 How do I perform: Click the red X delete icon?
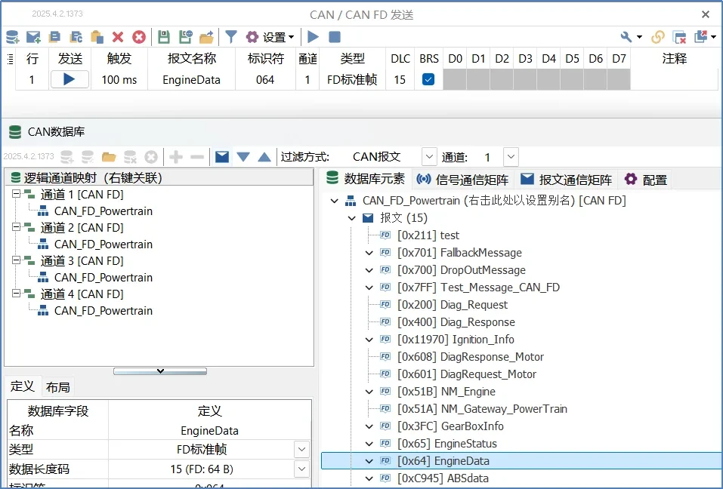click(118, 37)
